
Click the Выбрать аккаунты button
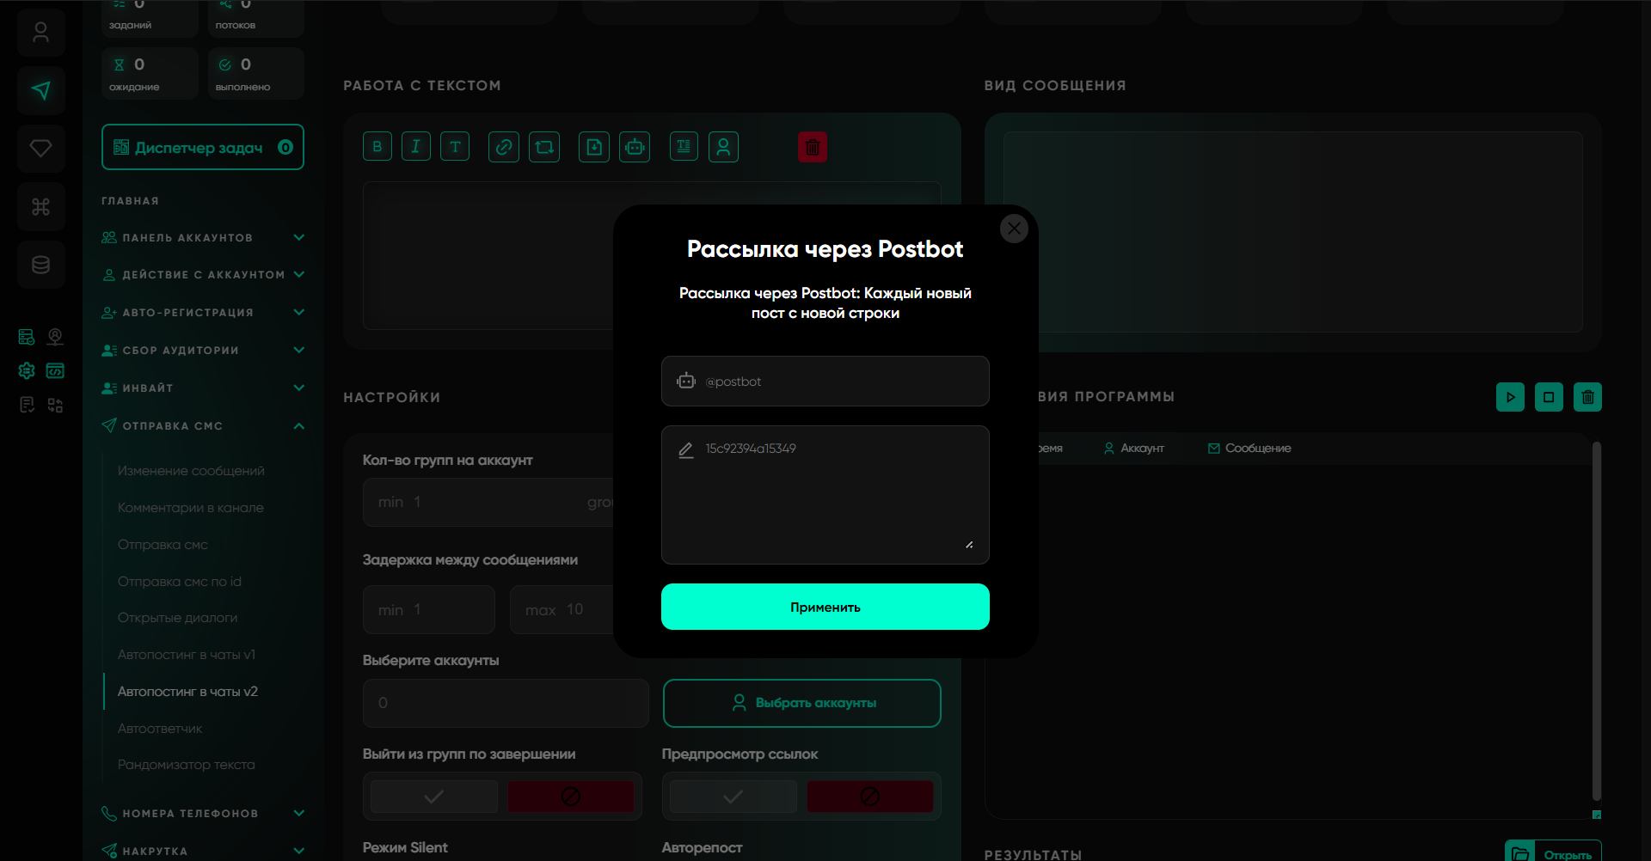(801, 703)
